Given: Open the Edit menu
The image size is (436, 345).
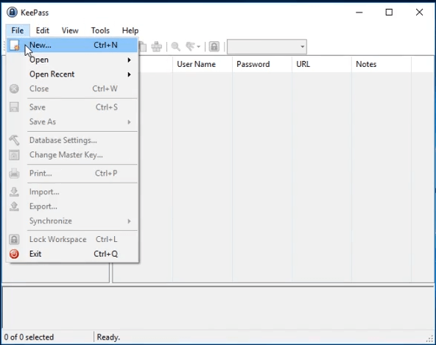Looking at the screenshot, I should 42,30.
